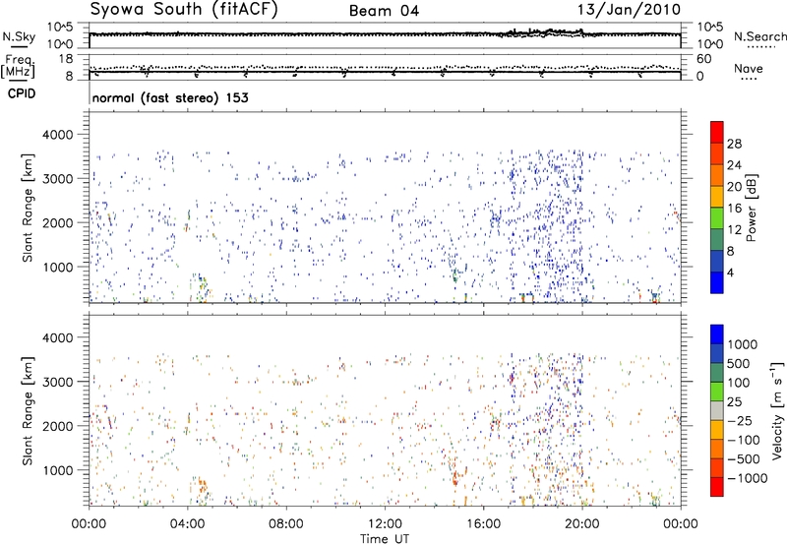Click the '60' Nave axis tick label
The width and height of the screenshot is (787, 545).
(x=703, y=59)
